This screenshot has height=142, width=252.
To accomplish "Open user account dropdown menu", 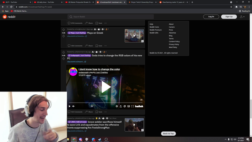I will pyautogui.click(x=242, y=17).
